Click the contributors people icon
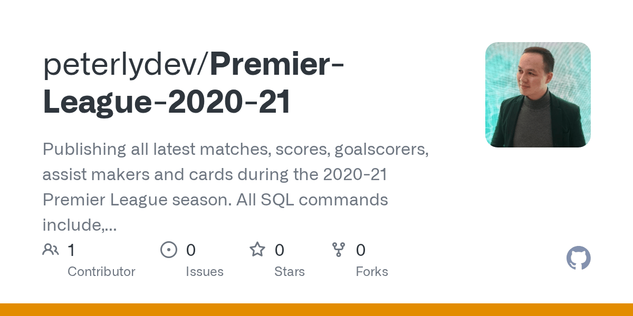The image size is (633, 316). (51, 250)
